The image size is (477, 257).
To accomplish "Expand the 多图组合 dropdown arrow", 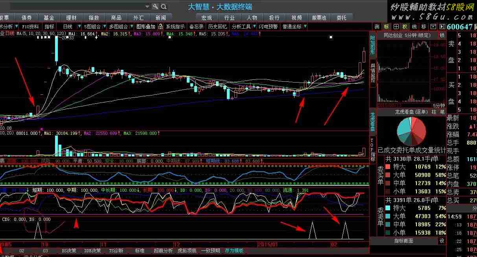I will point(131,27).
